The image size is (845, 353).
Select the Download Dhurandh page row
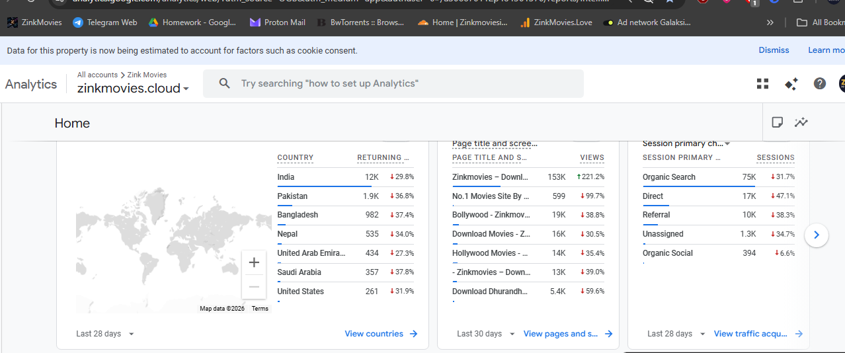528,292
